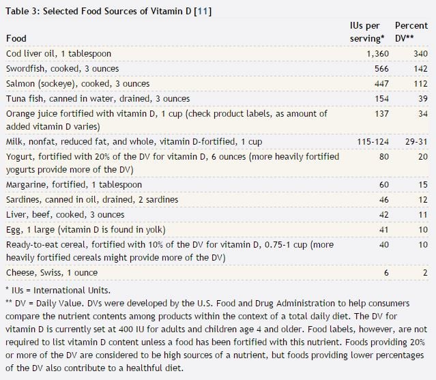The height and width of the screenshot is (380, 436).
Task: Click the Orange juice fortified row text
Action: pos(166,120)
